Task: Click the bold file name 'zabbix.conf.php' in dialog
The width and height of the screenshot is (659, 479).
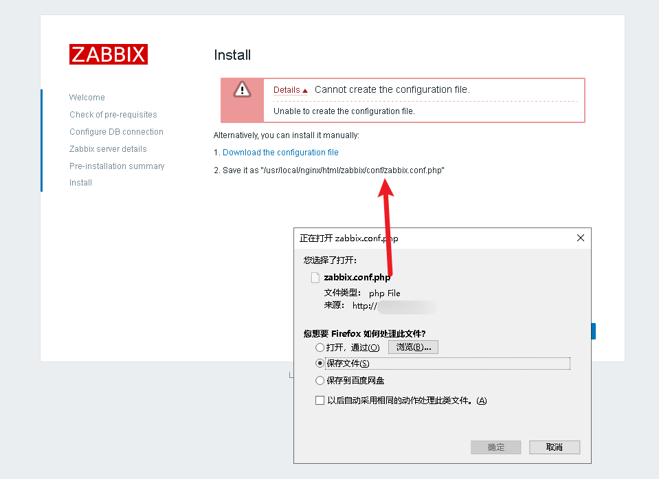Action: (x=357, y=278)
